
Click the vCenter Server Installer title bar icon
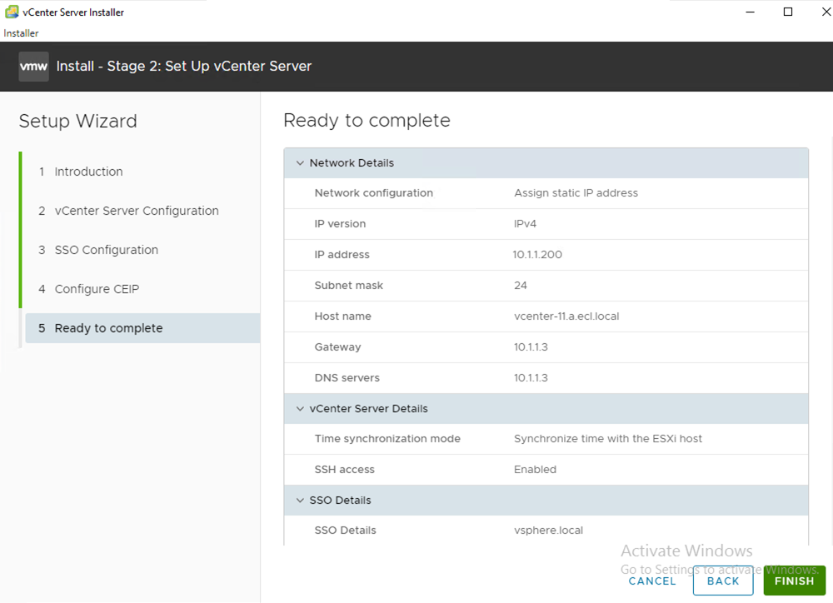coord(12,12)
